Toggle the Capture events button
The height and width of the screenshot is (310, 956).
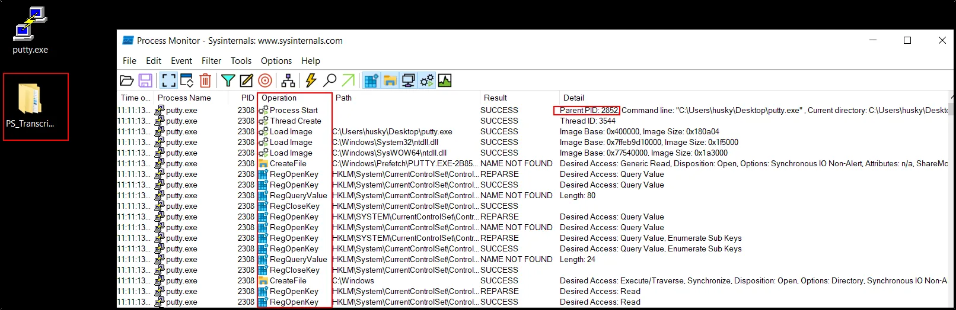coord(168,80)
